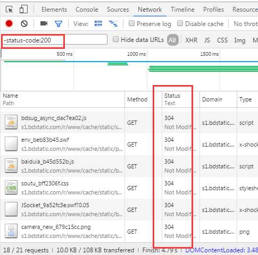This screenshot has height=255, width=258.
Task: Open the No throttling dropdown
Action: (x=246, y=24)
